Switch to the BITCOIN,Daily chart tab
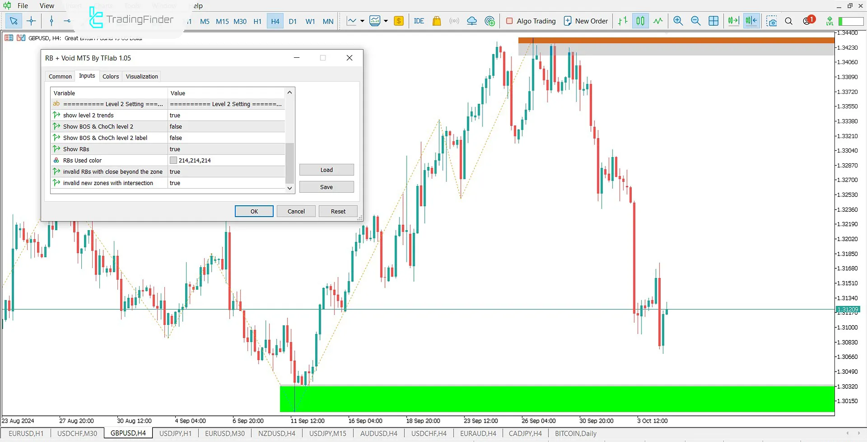 [x=575, y=433]
